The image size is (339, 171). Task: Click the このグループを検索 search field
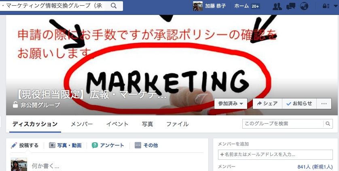tap(283, 124)
